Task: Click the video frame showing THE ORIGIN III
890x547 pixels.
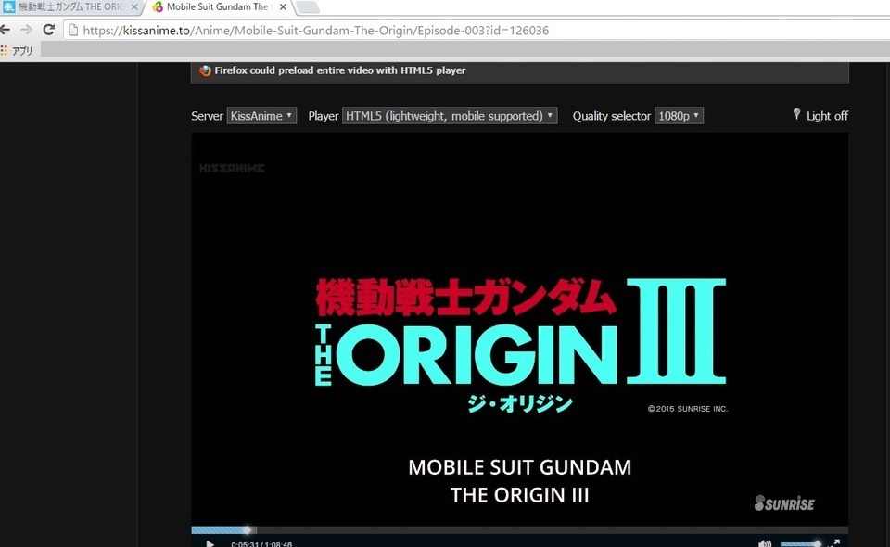Action: [x=519, y=329]
